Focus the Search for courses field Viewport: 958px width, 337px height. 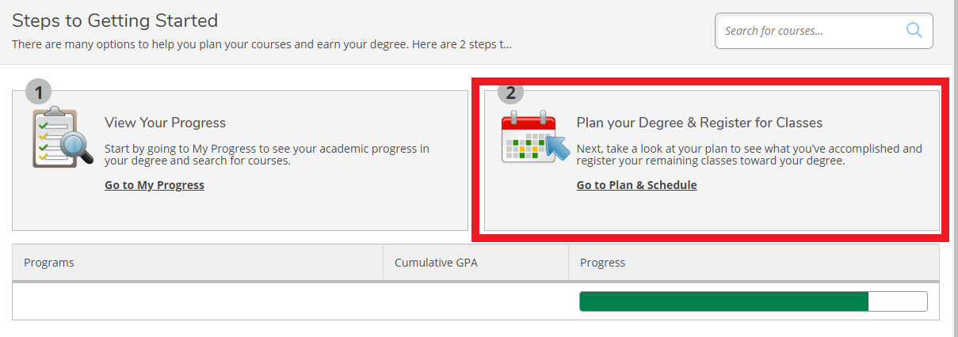coord(824,31)
